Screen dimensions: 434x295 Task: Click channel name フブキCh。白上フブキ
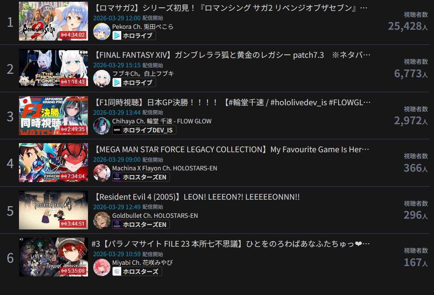point(143,74)
